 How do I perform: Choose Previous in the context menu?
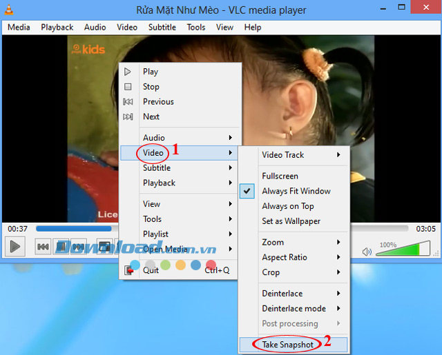pyautogui.click(x=179, y=101)
